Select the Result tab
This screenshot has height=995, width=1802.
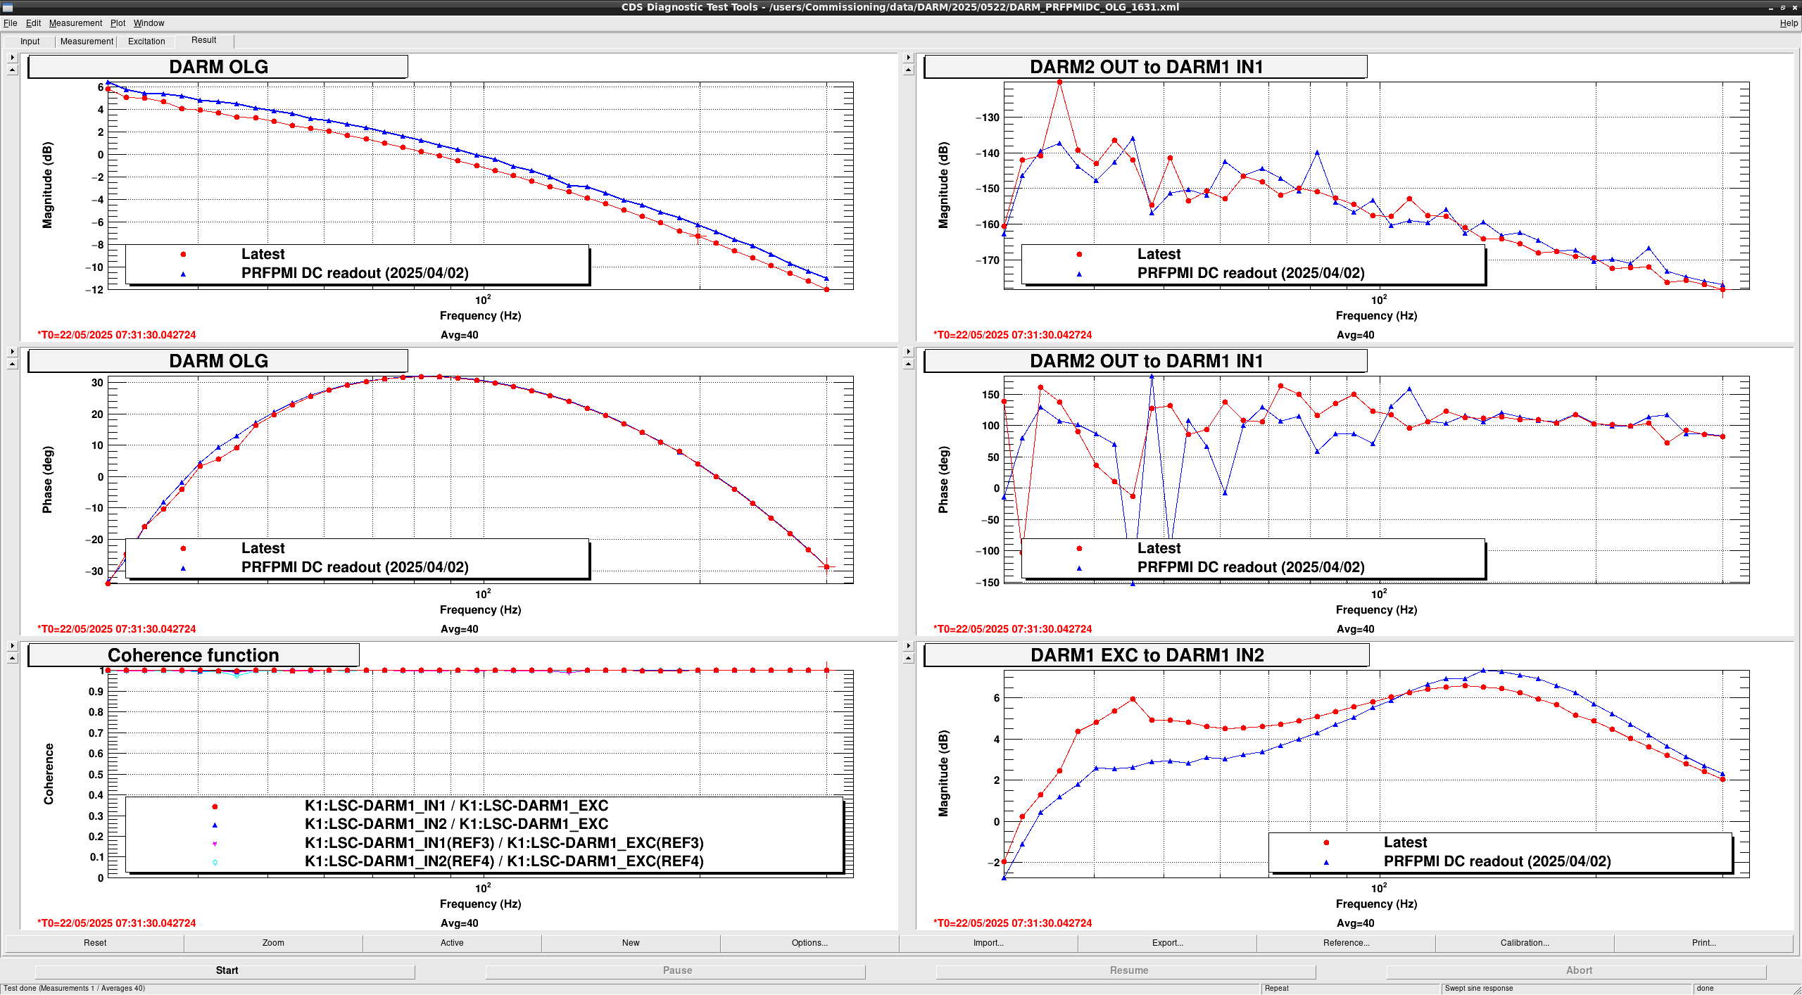(x=204, y=40)
